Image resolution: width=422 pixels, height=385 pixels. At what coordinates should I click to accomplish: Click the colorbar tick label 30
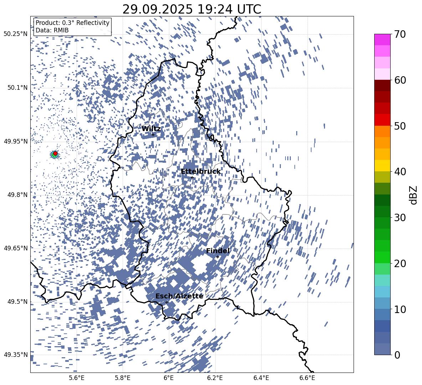(x=400, y=218)
